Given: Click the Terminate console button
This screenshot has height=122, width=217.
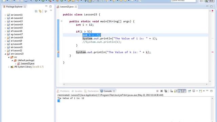Looking at the screenshot, I should click(x=157, y=91).
